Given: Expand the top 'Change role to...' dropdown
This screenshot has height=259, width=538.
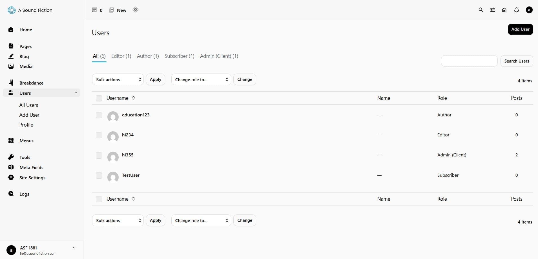Looking at the screenshot, I should (x=201, y=79).
